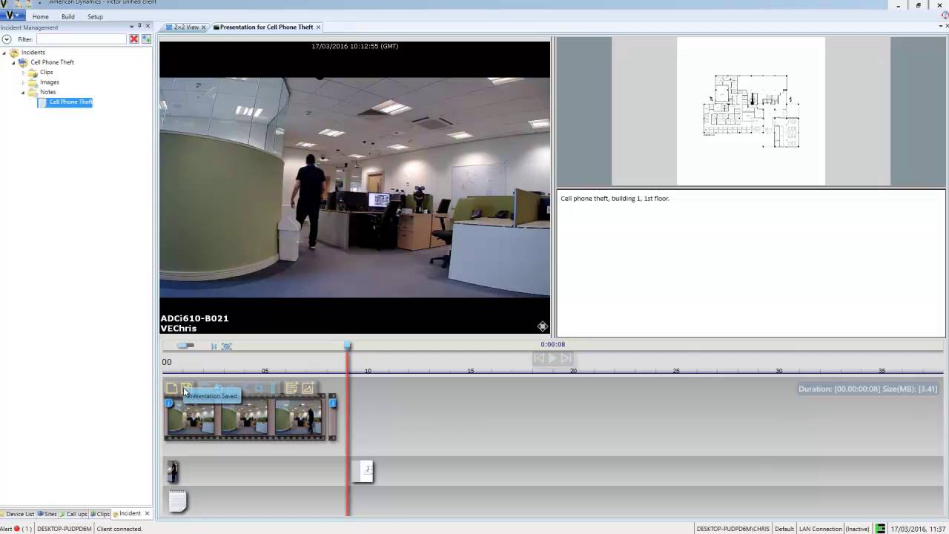Open the Setup ribbon tab
This screenshot has height=534, width=949.
95,16
